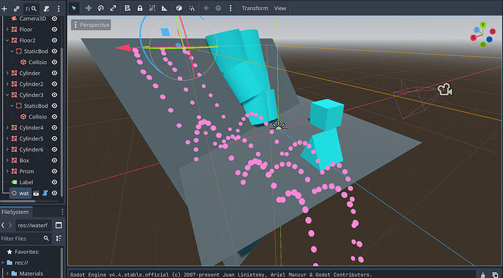Click the res://waterf path field
Viewport: 503px width, 278px height.
(33, 226)
